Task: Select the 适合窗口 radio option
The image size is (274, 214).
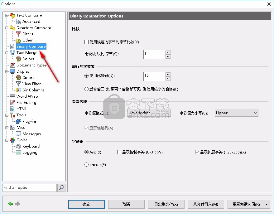Action: coord(86,89)
